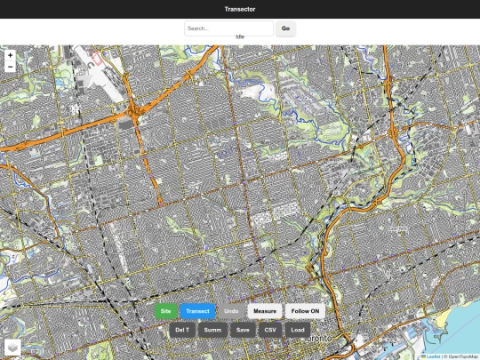
Task: Click the Search input field
Action: (x=228, y=28)
